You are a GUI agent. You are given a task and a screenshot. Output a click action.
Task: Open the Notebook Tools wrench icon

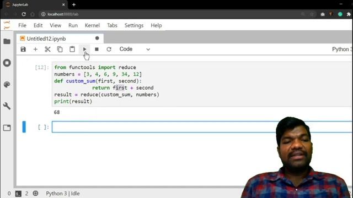tap(7, 106)
